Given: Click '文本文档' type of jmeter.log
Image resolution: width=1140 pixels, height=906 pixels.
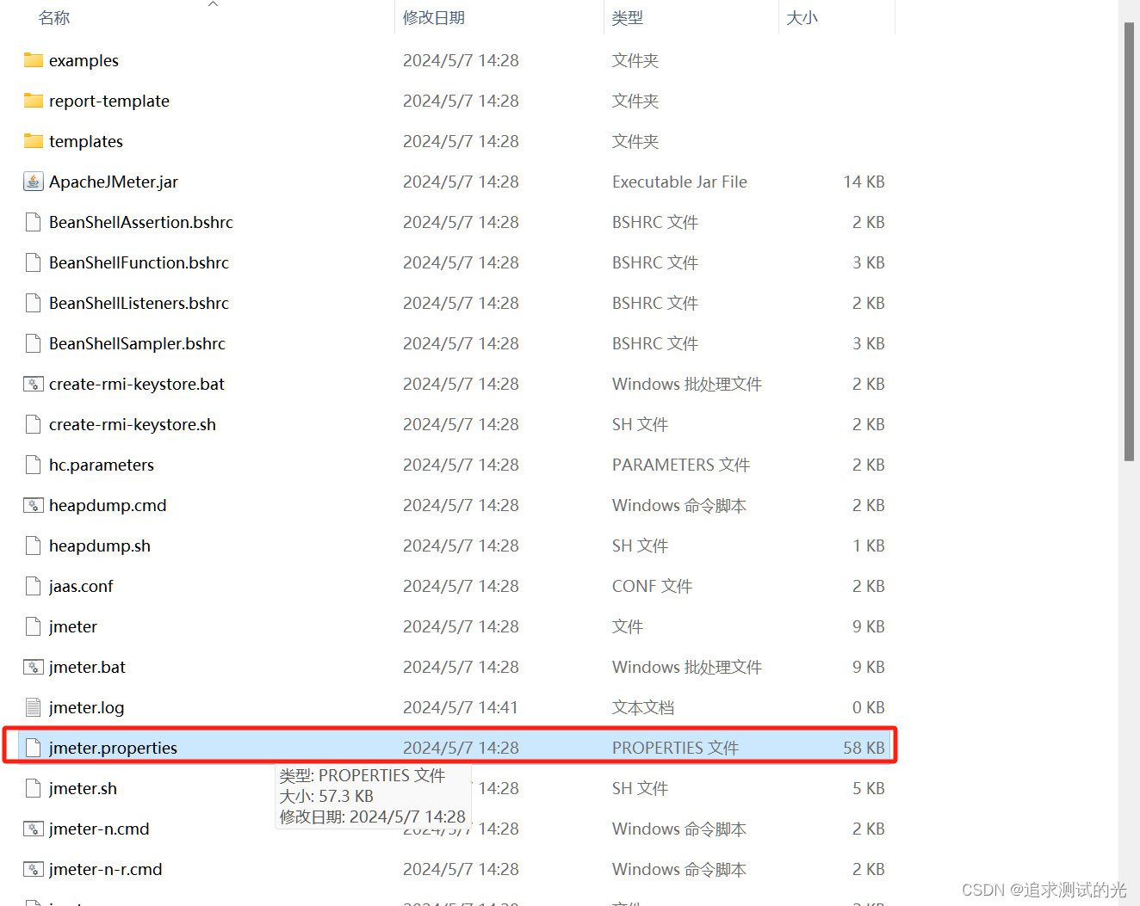Looking at the screenshot, I should coord(643,707).
